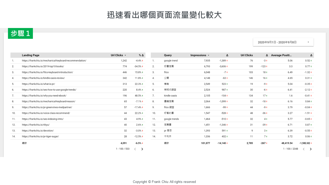This screenshot has width=329, height=185.
Task: Go to next page of Query table
Action: pos(310,149)
